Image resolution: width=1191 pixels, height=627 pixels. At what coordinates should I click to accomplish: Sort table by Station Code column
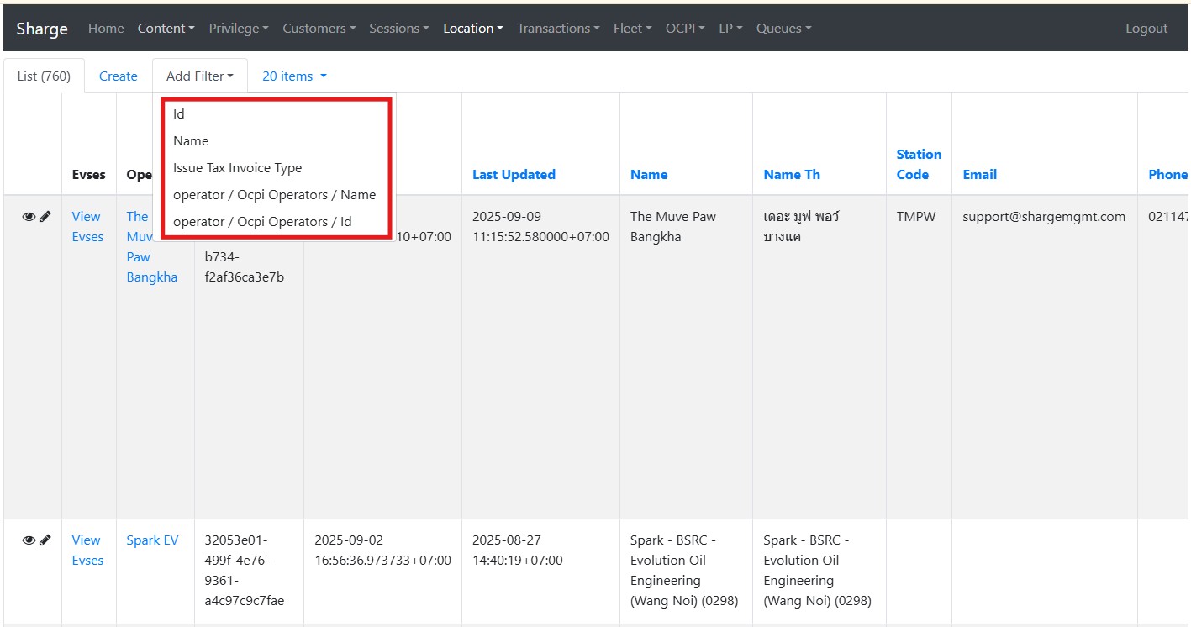[x=919, y=165]
